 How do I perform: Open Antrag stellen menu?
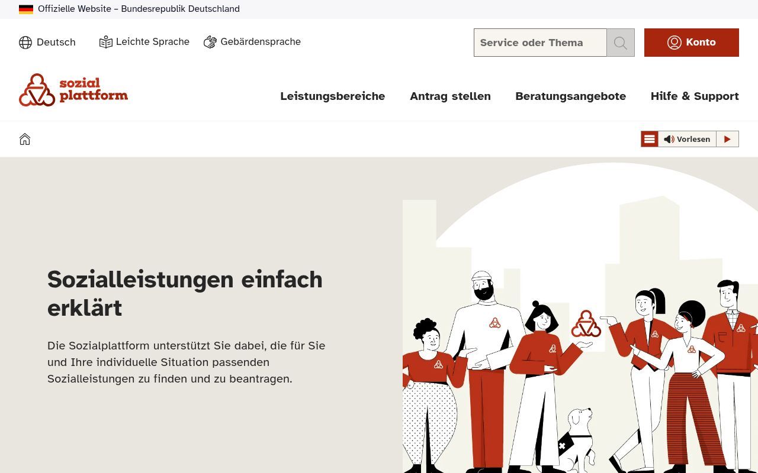point(450,96)
